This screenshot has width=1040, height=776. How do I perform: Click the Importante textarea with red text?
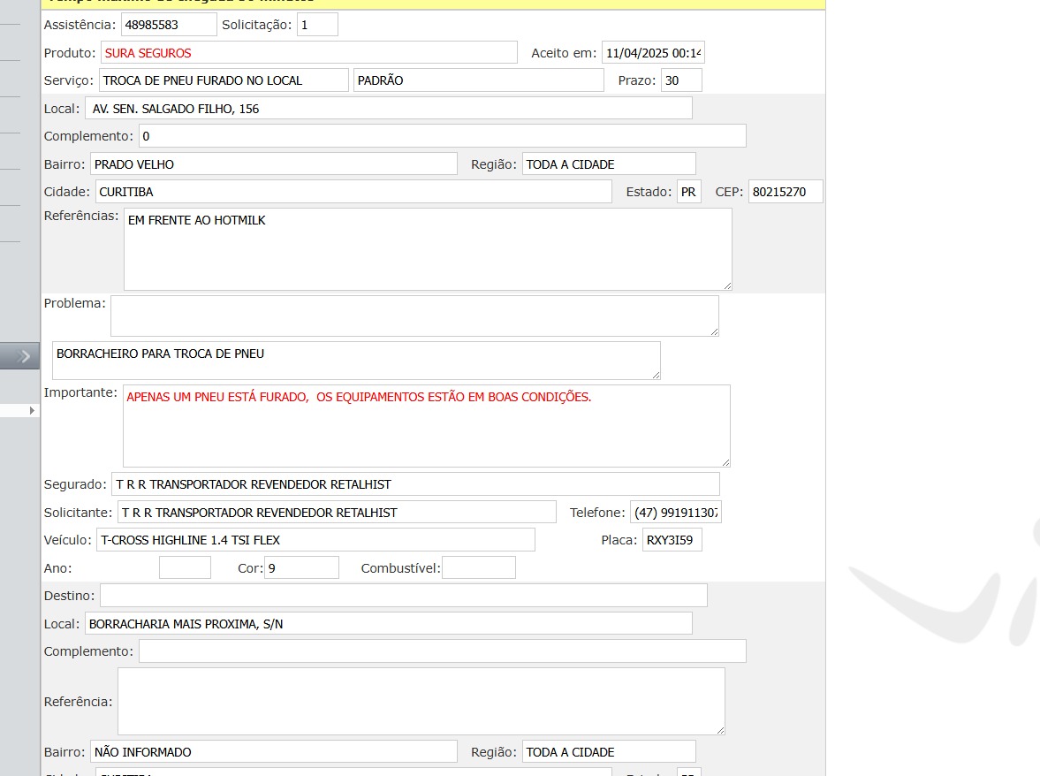point(427,426)
